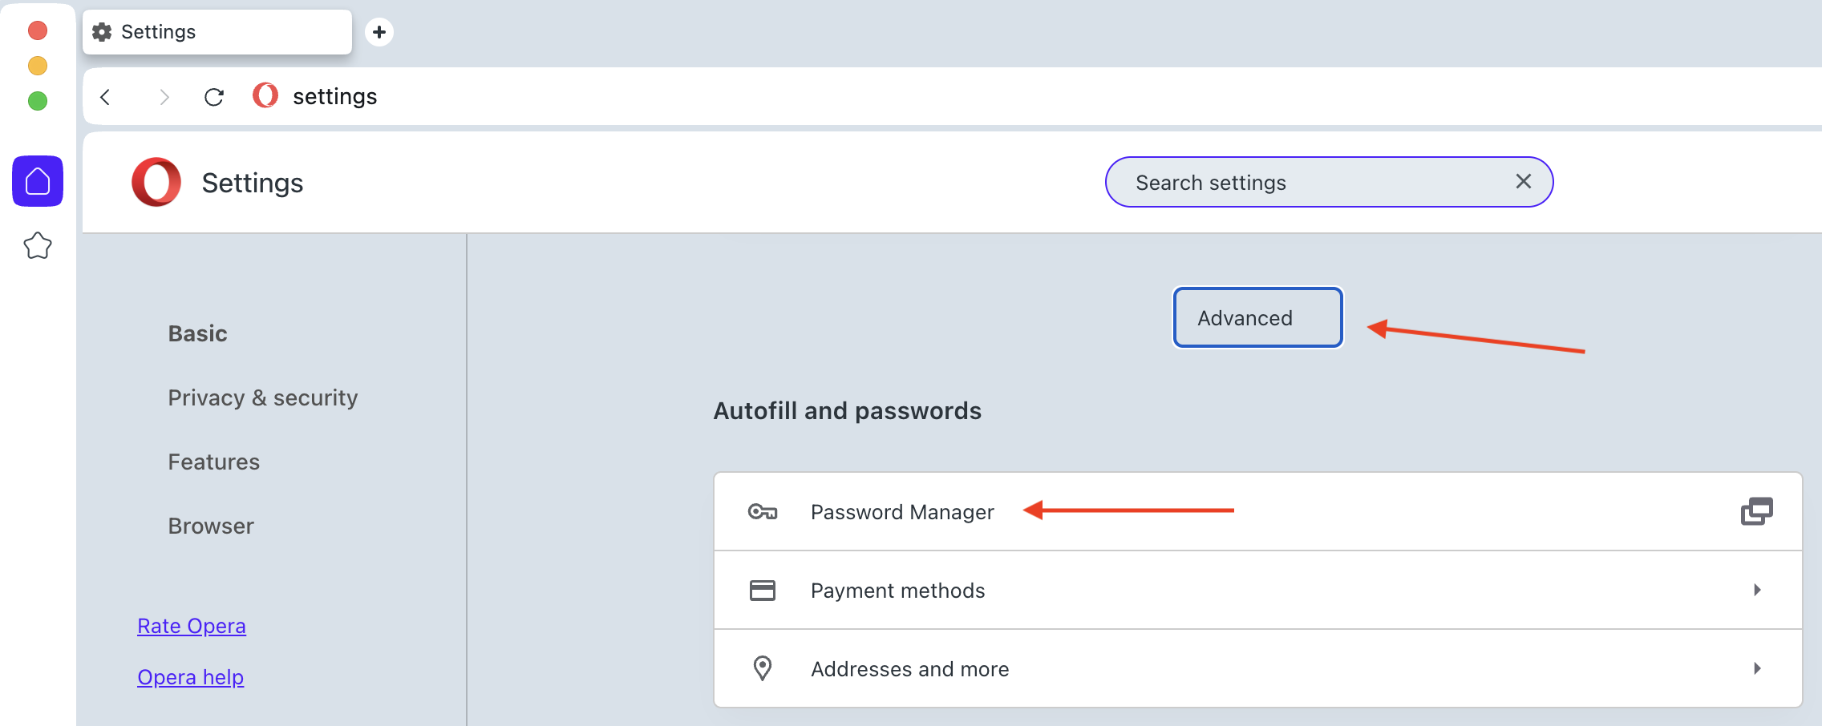The image size is (1822, 726).
Task: Click the star icon in the sidebar
Action: pos(38,247)
